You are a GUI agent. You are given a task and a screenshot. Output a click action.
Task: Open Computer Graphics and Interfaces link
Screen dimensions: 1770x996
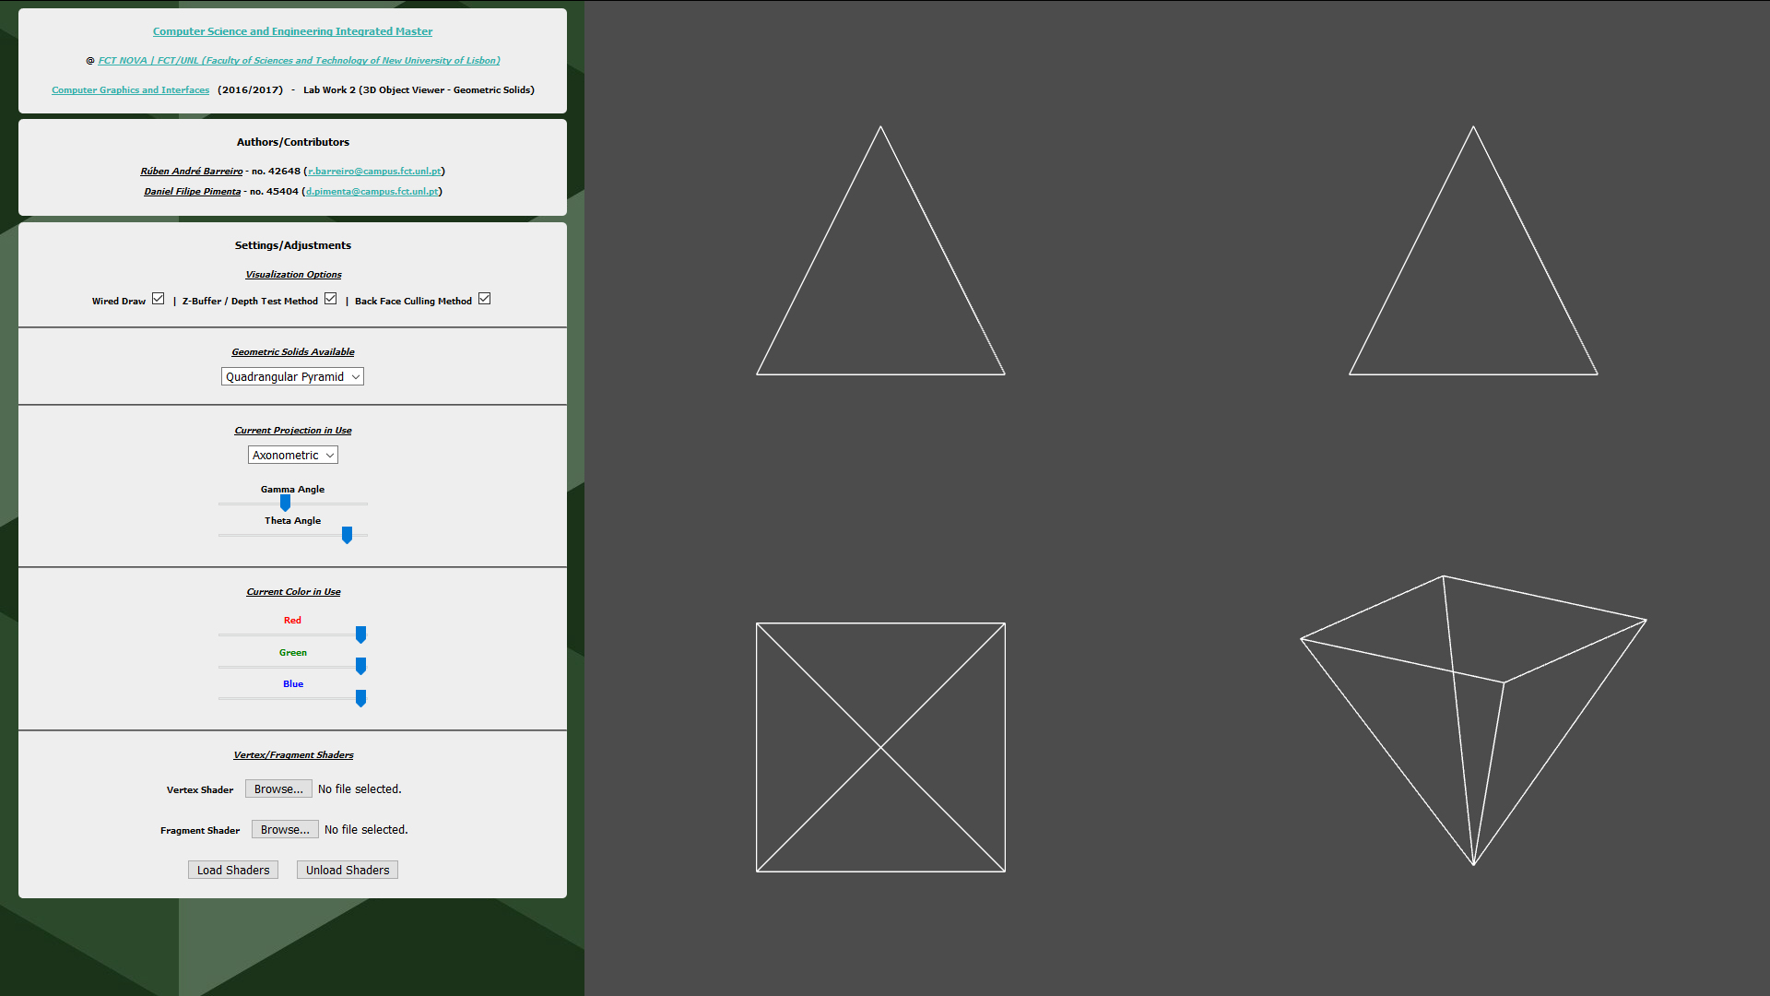pos(130,90)
